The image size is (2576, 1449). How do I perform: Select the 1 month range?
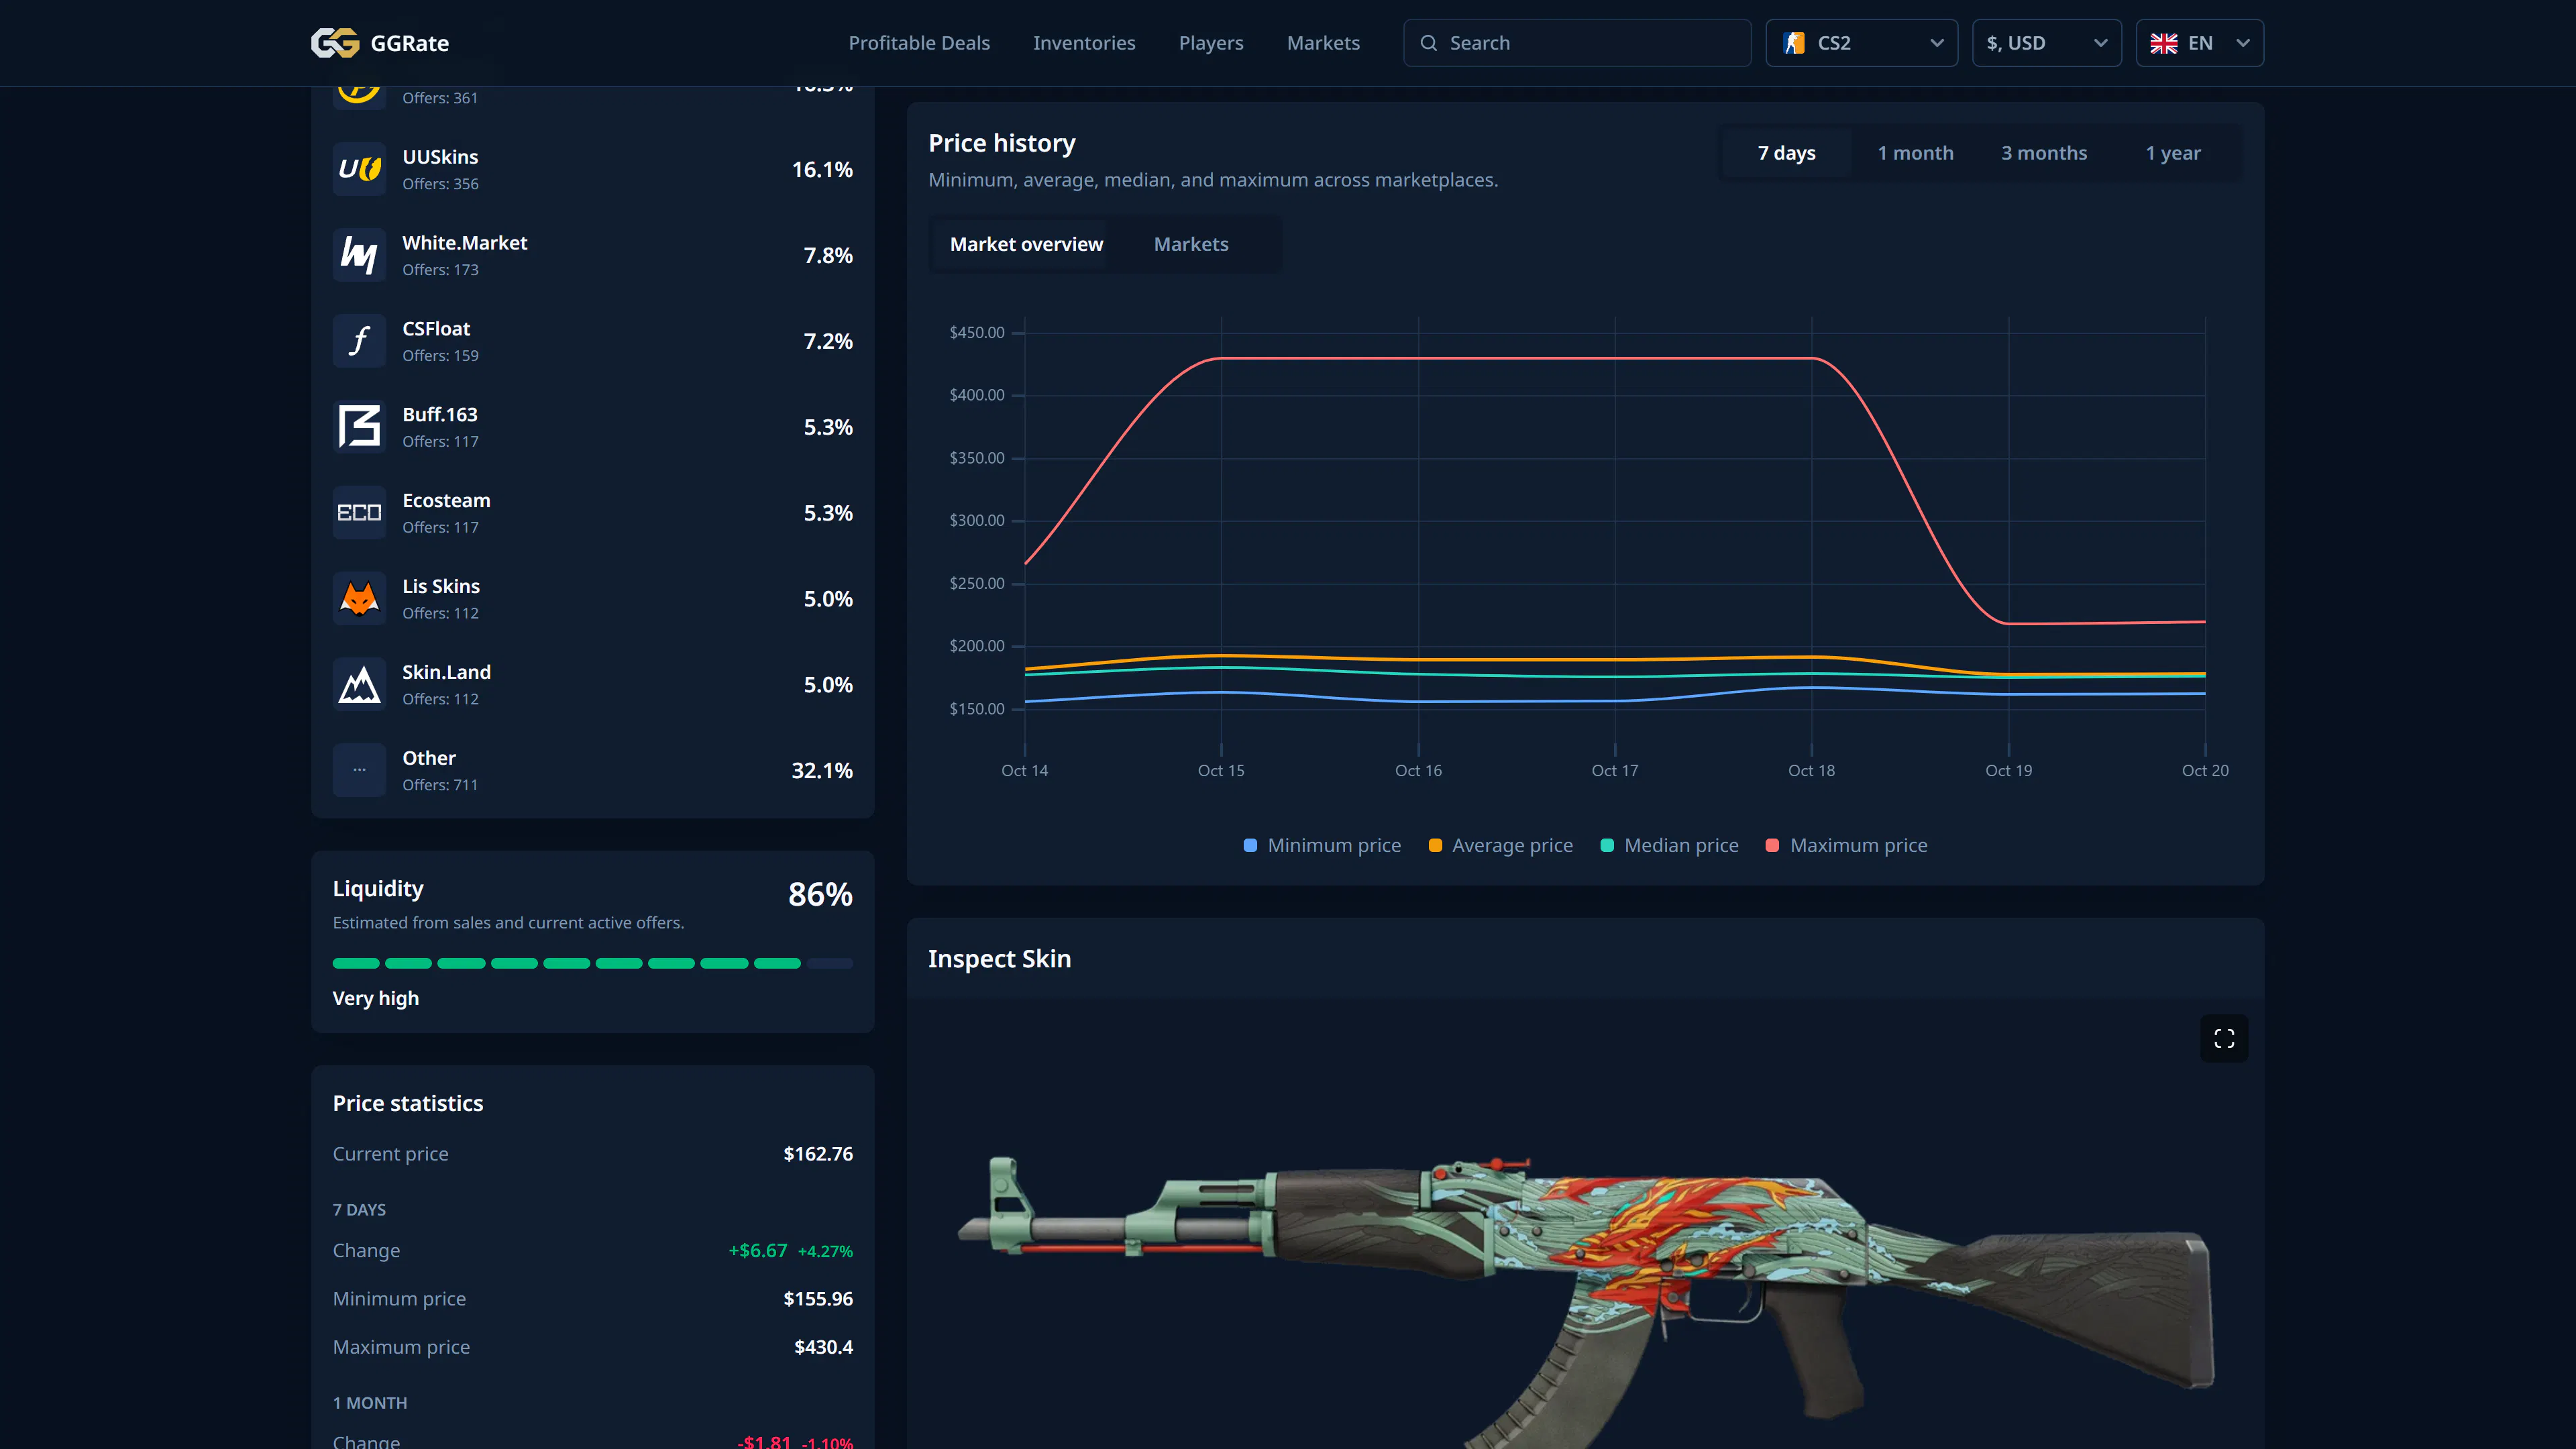(x=1915, y=153)
